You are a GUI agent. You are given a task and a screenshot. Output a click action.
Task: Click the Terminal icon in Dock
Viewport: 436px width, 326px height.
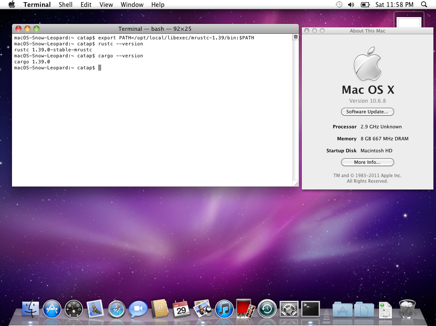tap(310, 309)
